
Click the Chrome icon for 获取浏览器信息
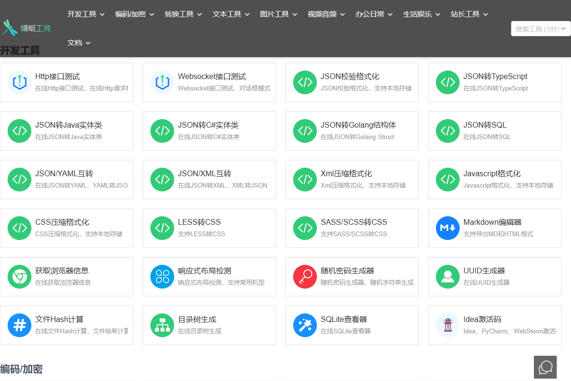point(20,277)
